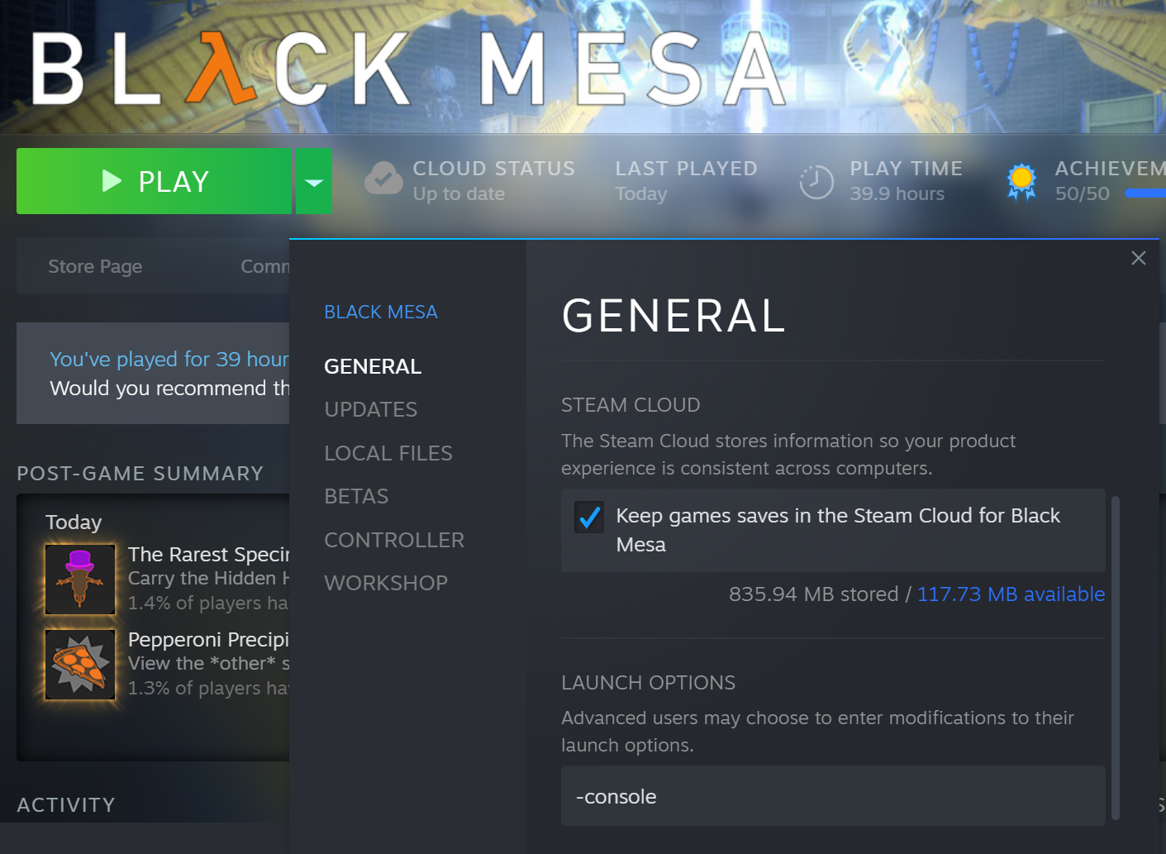Click the Last Played Today status
1166x854 pixels.
686,181
